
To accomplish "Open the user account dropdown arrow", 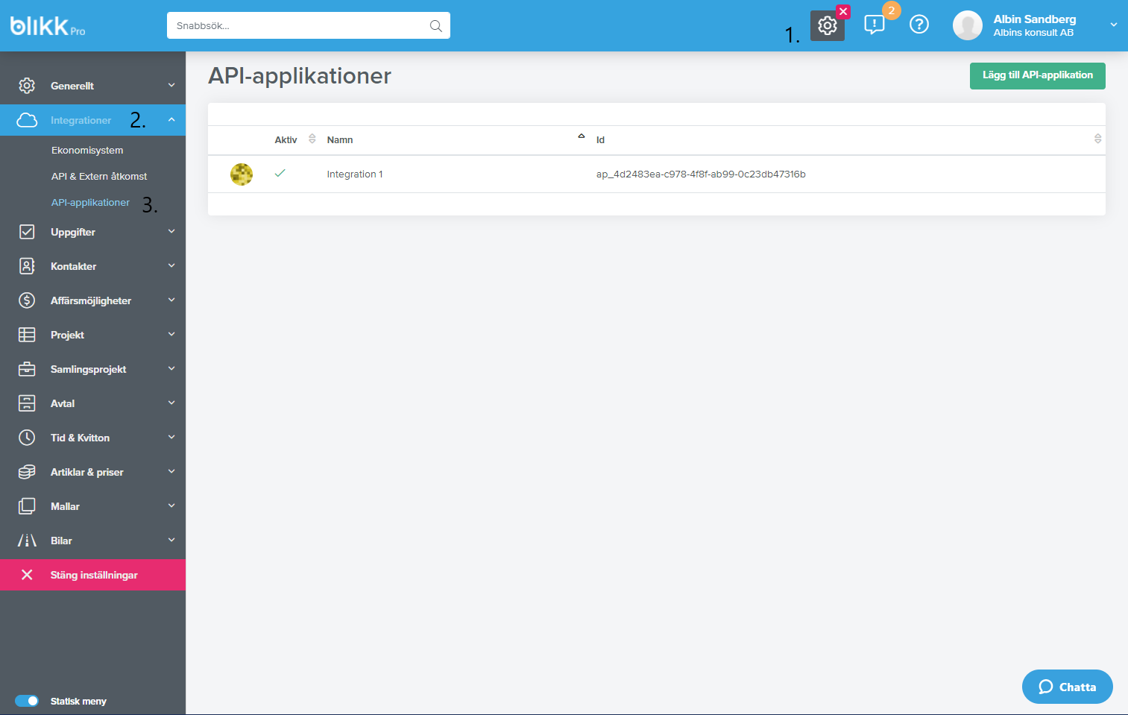I will [x=1114, y=25].
